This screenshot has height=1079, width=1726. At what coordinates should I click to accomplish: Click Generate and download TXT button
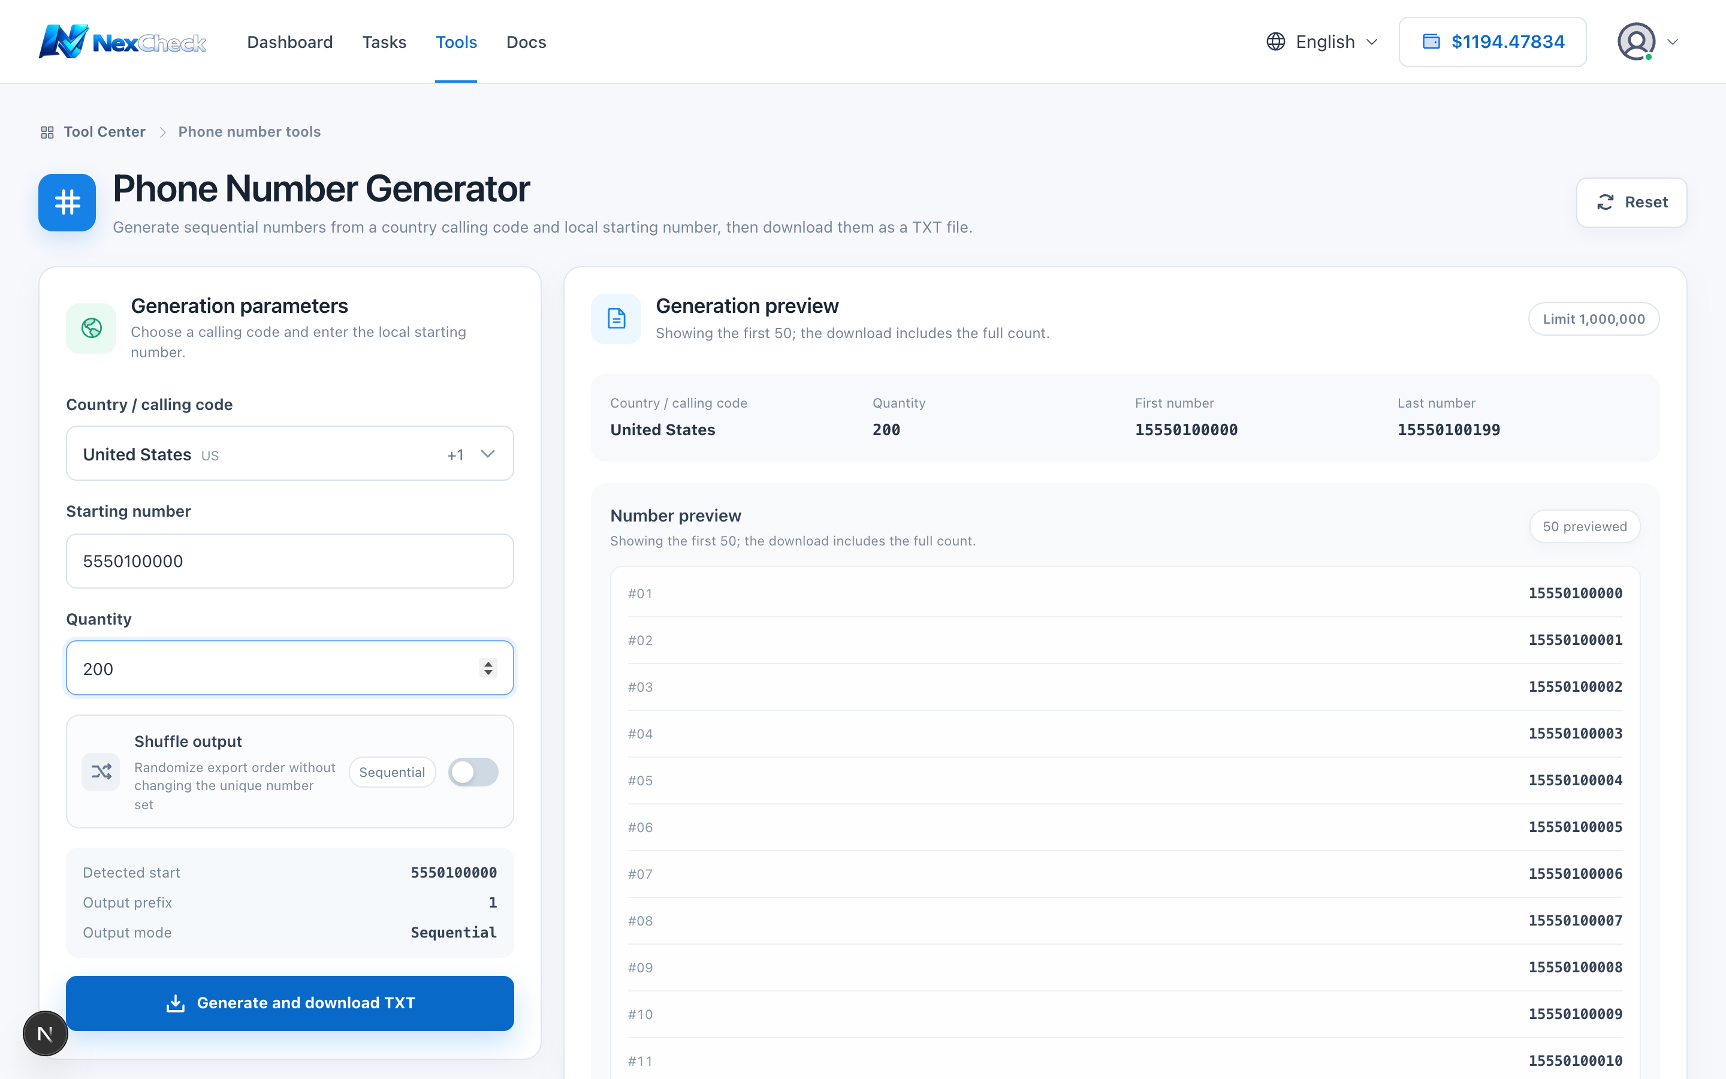point(289,1003)
